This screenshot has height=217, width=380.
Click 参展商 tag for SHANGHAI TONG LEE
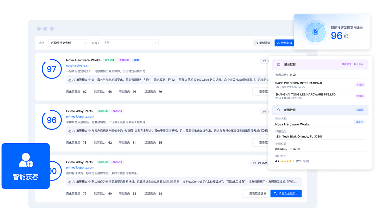pyautogui.click(x=360, y=96)
